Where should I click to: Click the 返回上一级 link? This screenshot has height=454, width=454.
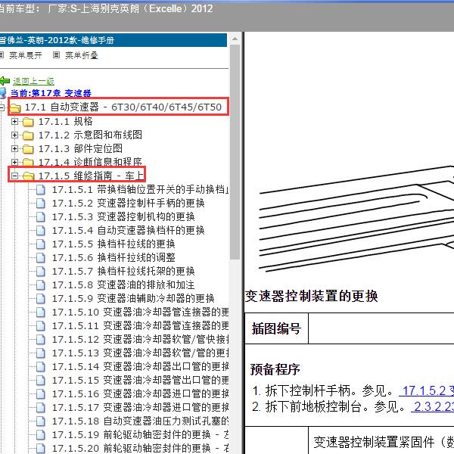pos(33,82)
